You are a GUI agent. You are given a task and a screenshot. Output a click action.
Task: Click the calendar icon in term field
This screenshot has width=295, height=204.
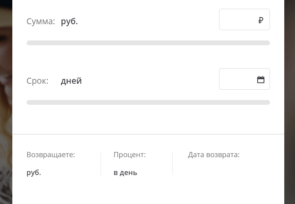(x=261, y=80)
